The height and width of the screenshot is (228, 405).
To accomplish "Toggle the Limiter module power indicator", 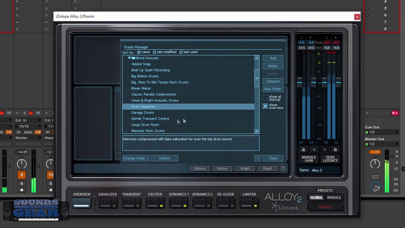I will [x=255, y=206].
